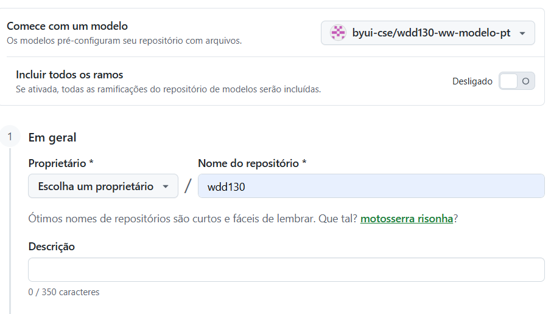Click the Nome do repositório label

252,163
